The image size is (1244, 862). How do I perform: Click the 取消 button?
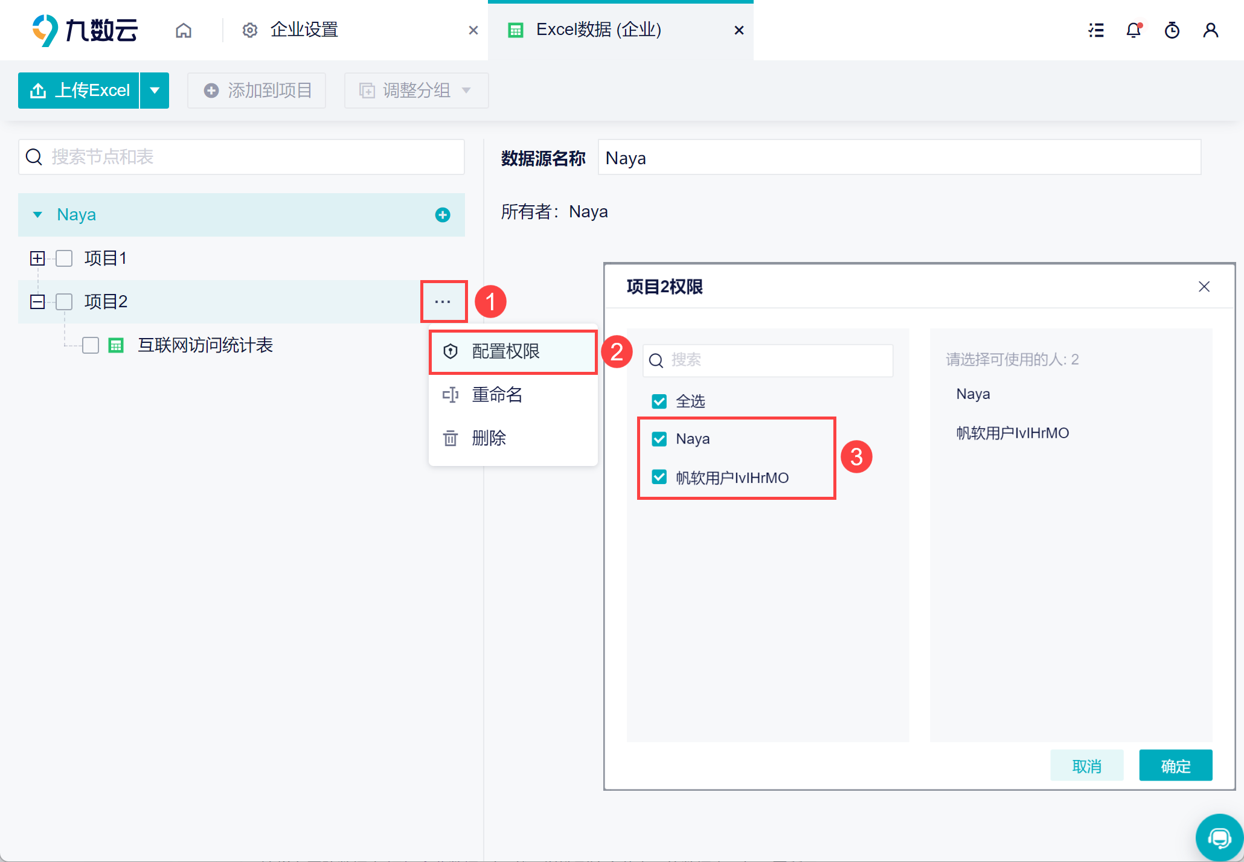click(x=1086, y=766)
